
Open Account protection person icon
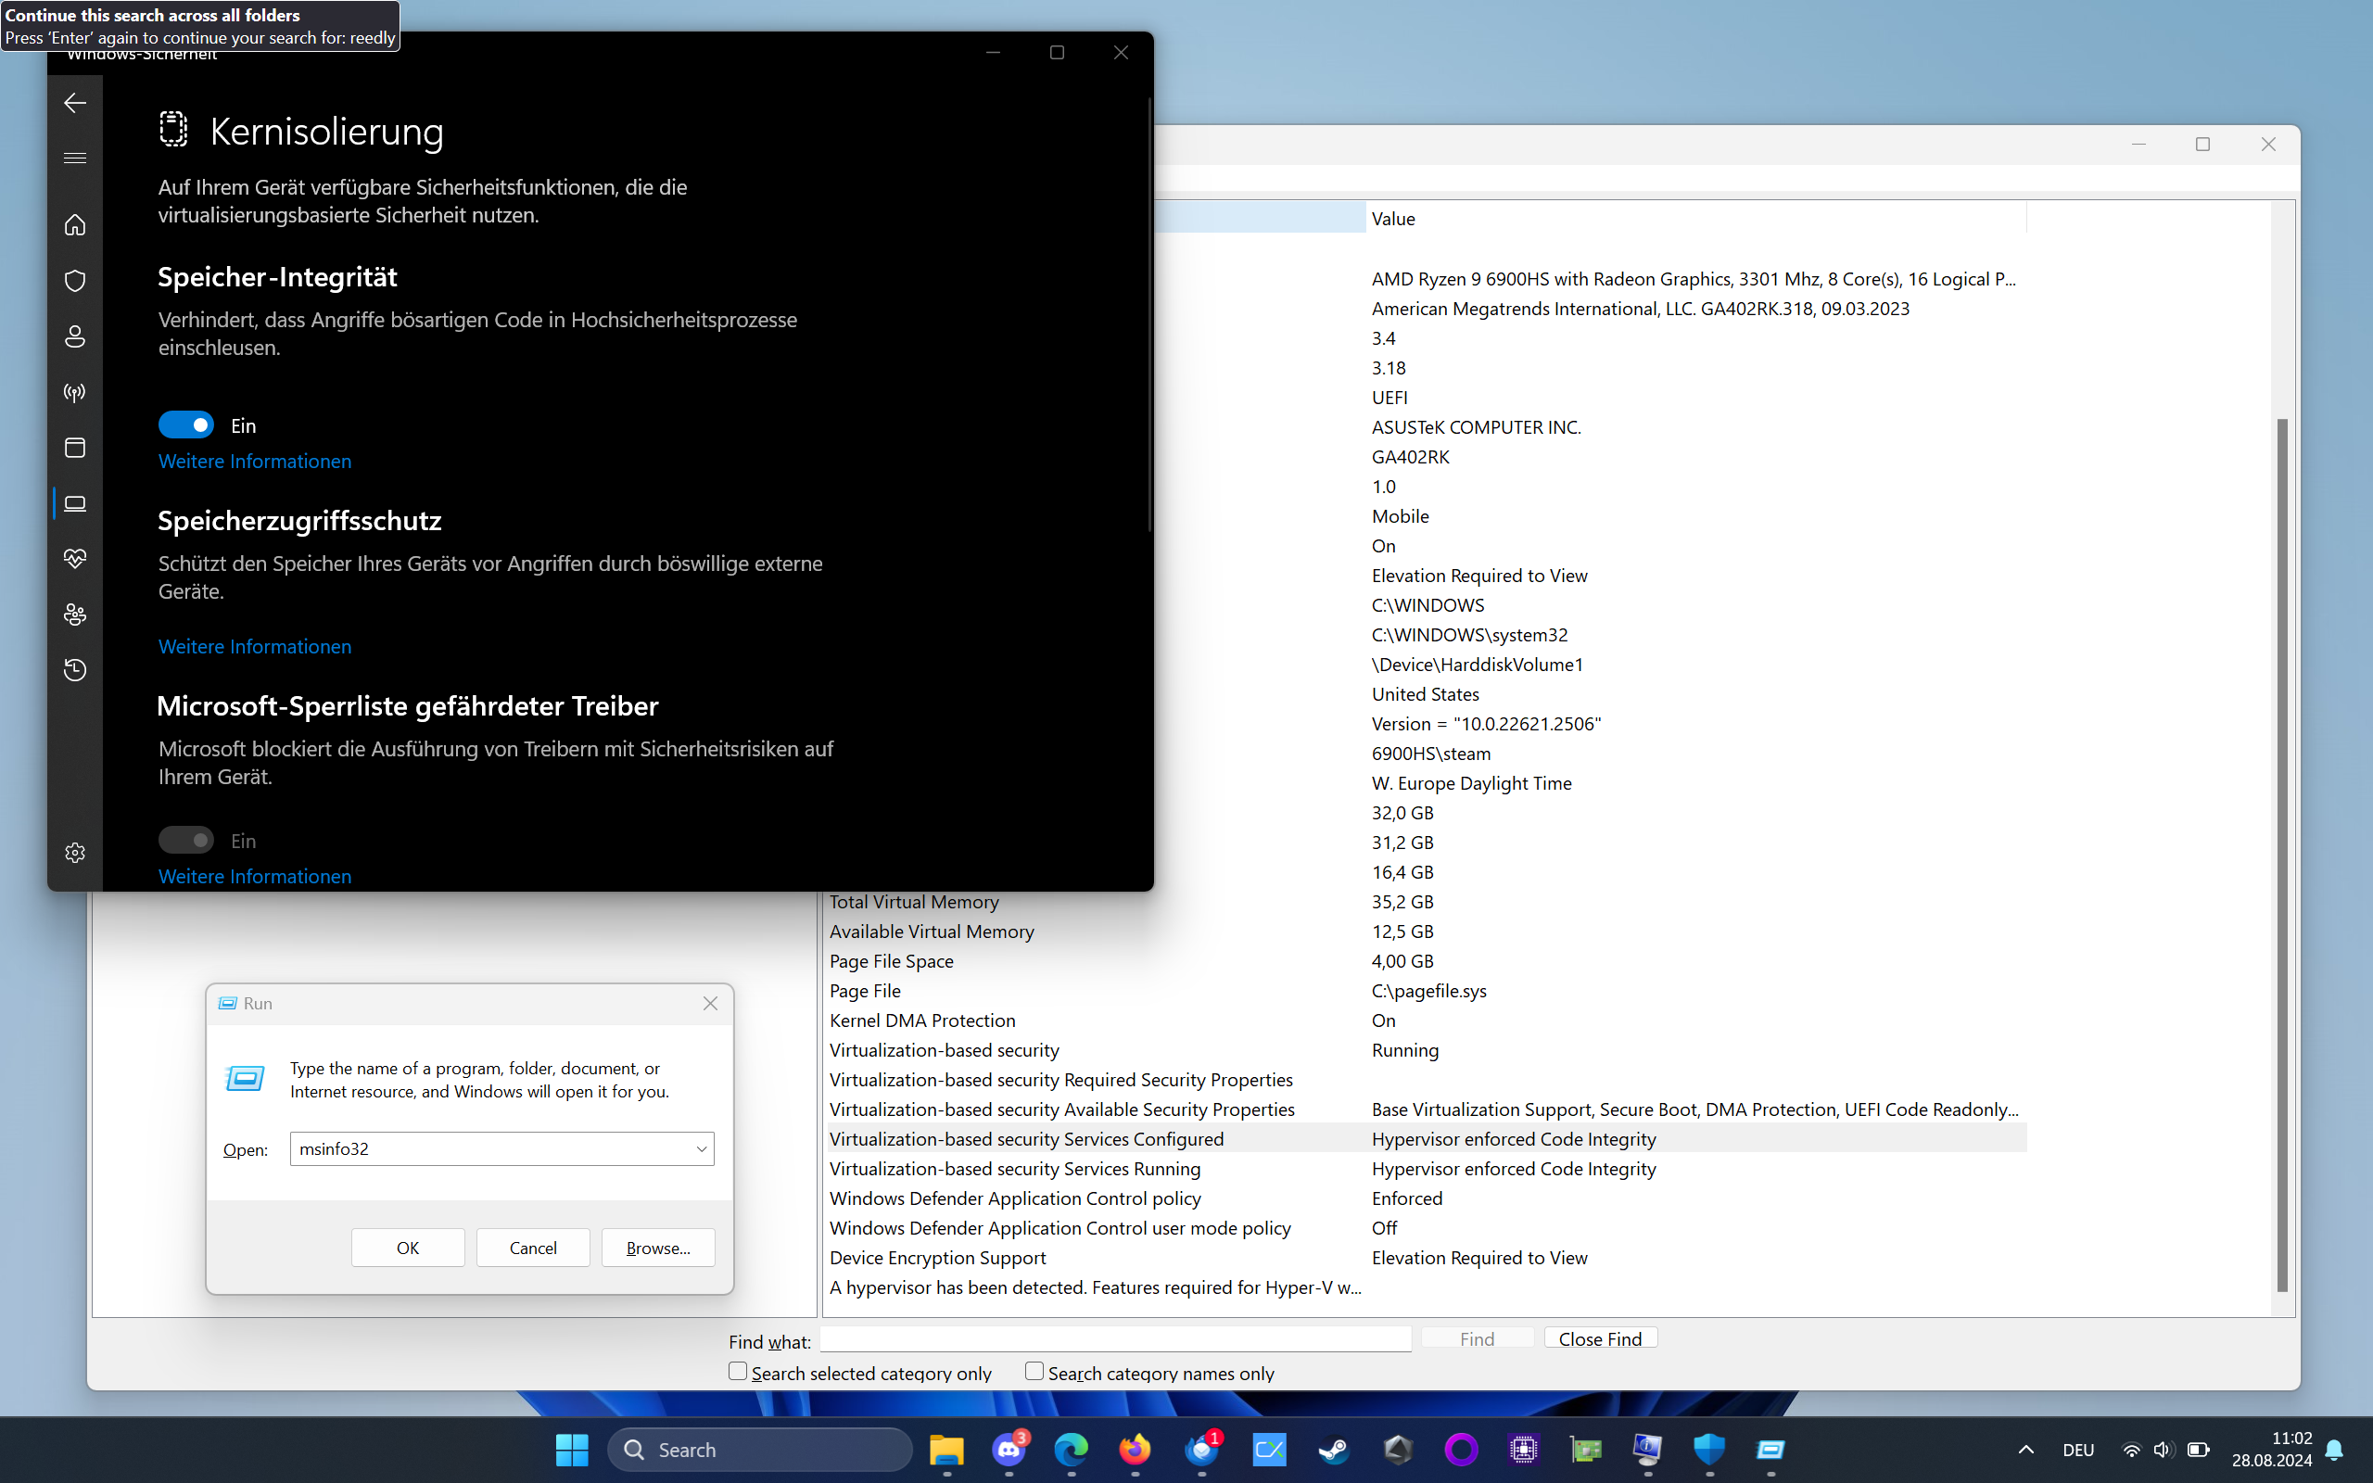(x=74, y=336)
